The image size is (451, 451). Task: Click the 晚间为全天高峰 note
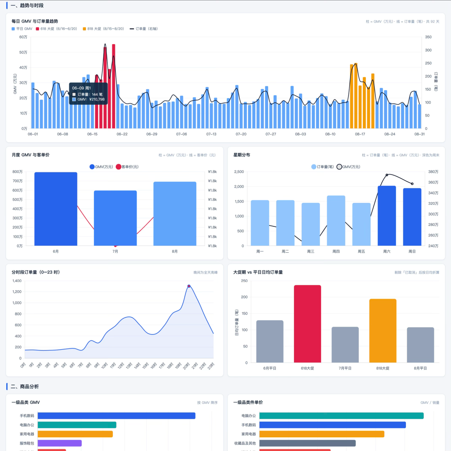tap(205, 272)
